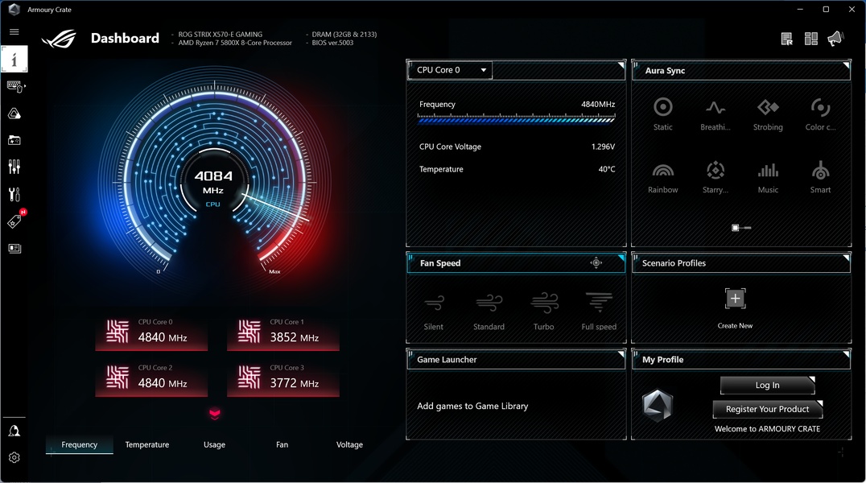Open the Aura Sync sidebar icon
866x483 pixels.
pyautogui.click(x=14, y=114)
